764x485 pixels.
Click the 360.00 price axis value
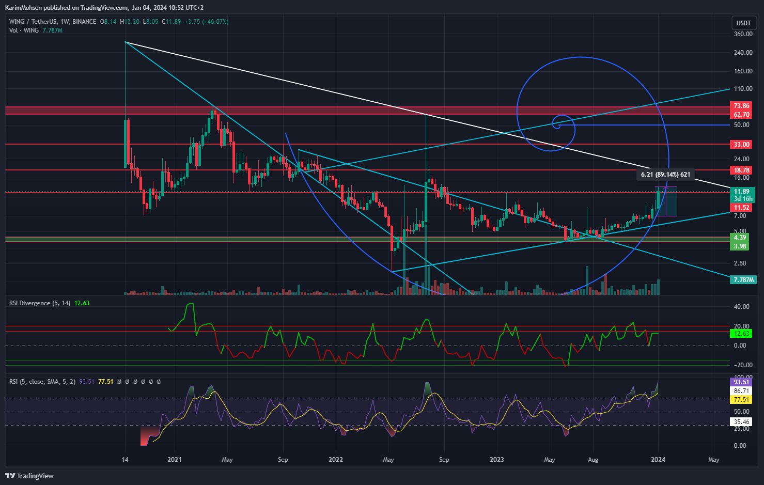click(743, 34)
